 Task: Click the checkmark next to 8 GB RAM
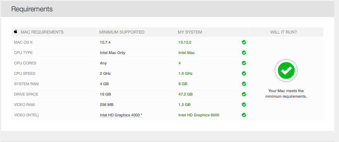pyautogui.click(x=244, y=84)
